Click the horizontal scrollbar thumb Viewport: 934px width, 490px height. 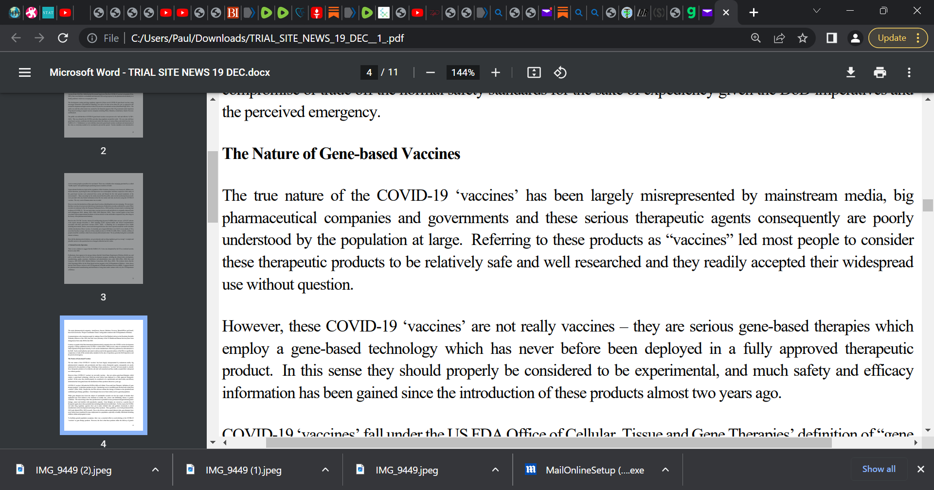coord(549,443)
